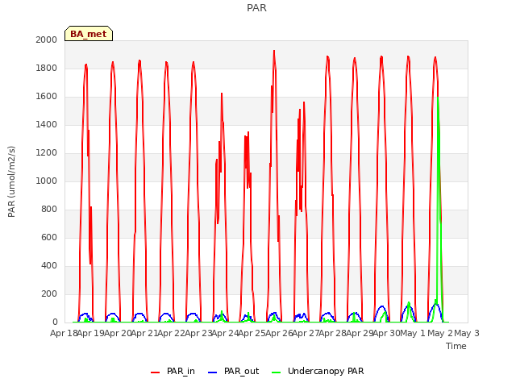Click the Apr 22 x-axis tick label
This screenshot has height=387, width=516.
click(172, 333)
